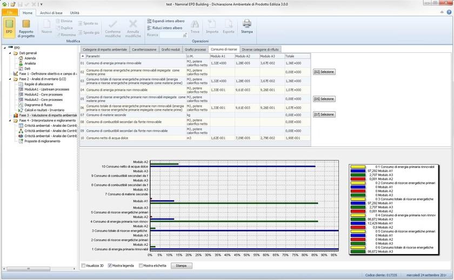Click Riduci intero albero
This screenshot has height=280, width=454.
click(x=166, y=28)
